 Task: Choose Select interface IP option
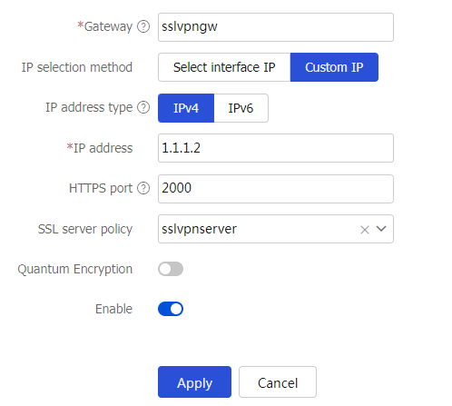[224, 67]
